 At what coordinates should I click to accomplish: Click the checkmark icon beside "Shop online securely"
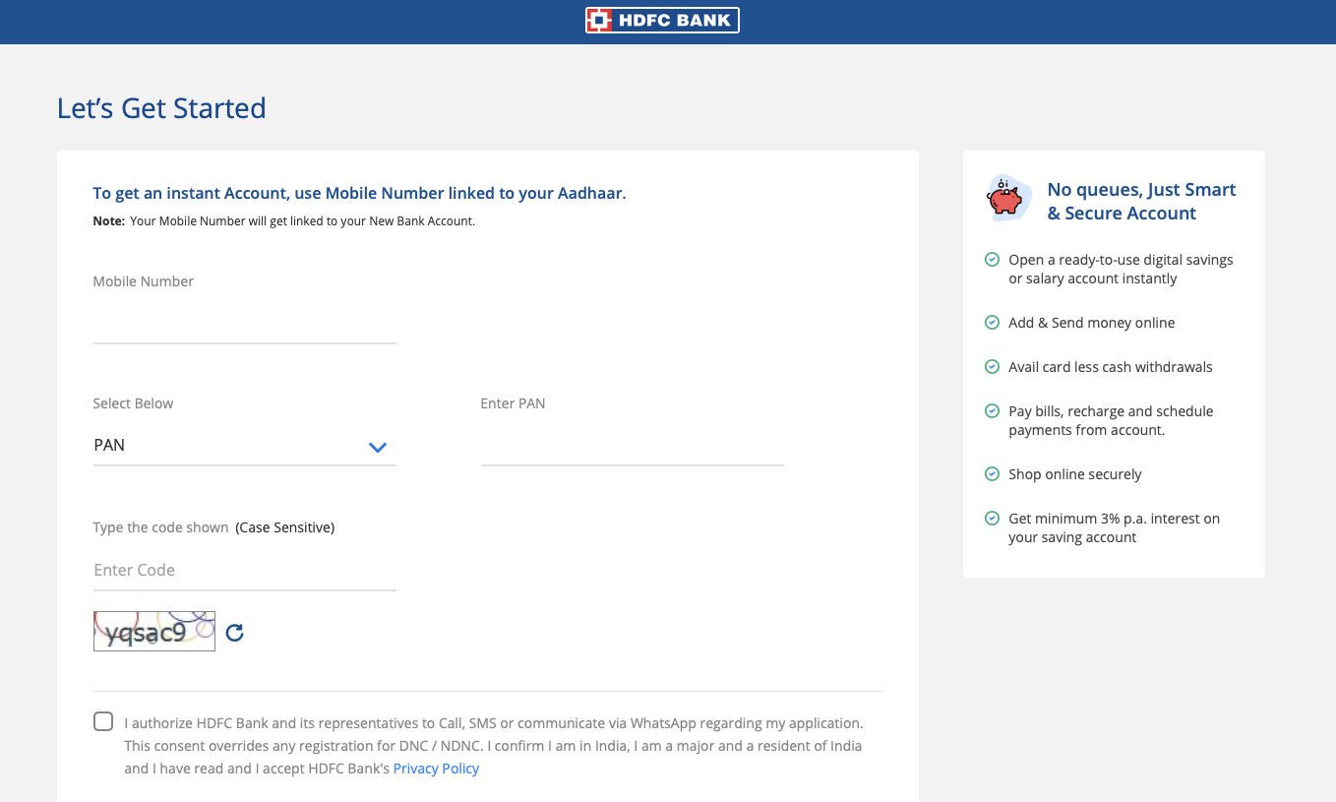tap(993, 474)
